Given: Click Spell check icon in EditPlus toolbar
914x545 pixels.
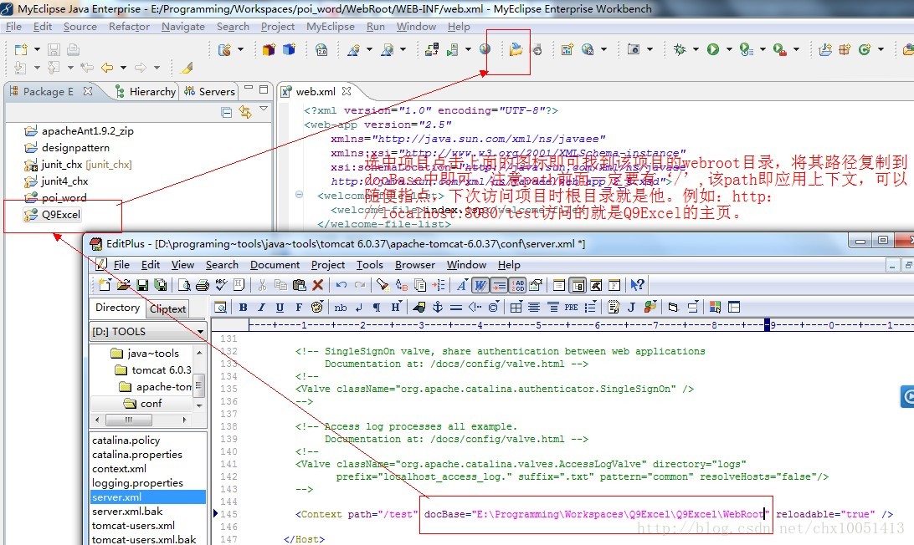Looking at the screenshot, I should pyautogui.click(x=221, y=285).
